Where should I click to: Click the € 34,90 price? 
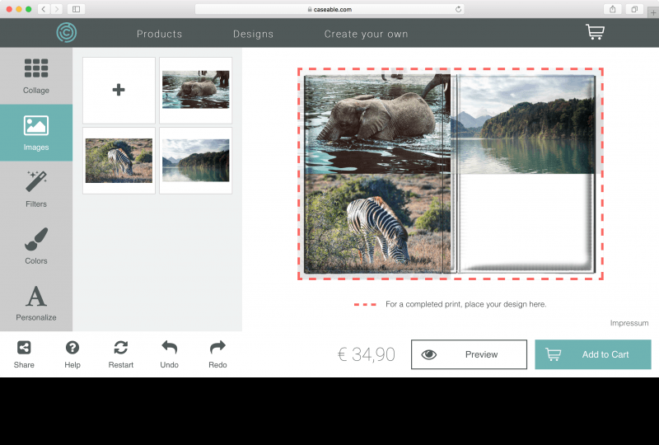pyautogui.click(x=367, y=354)
